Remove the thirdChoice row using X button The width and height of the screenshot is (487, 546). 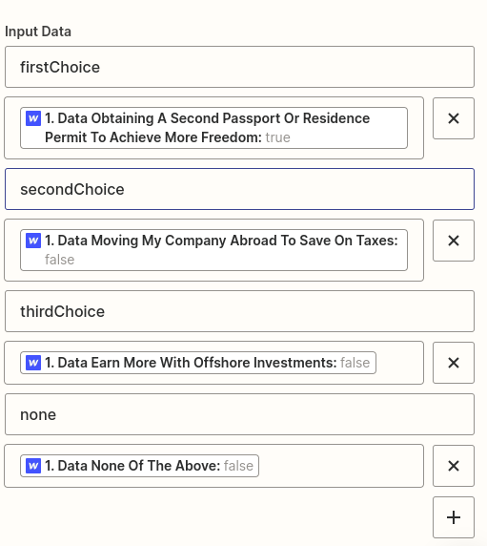[x=454, y=363]
